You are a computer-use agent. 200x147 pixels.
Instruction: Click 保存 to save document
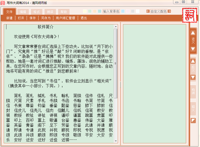pyautogui.click(x=33, y=18)
